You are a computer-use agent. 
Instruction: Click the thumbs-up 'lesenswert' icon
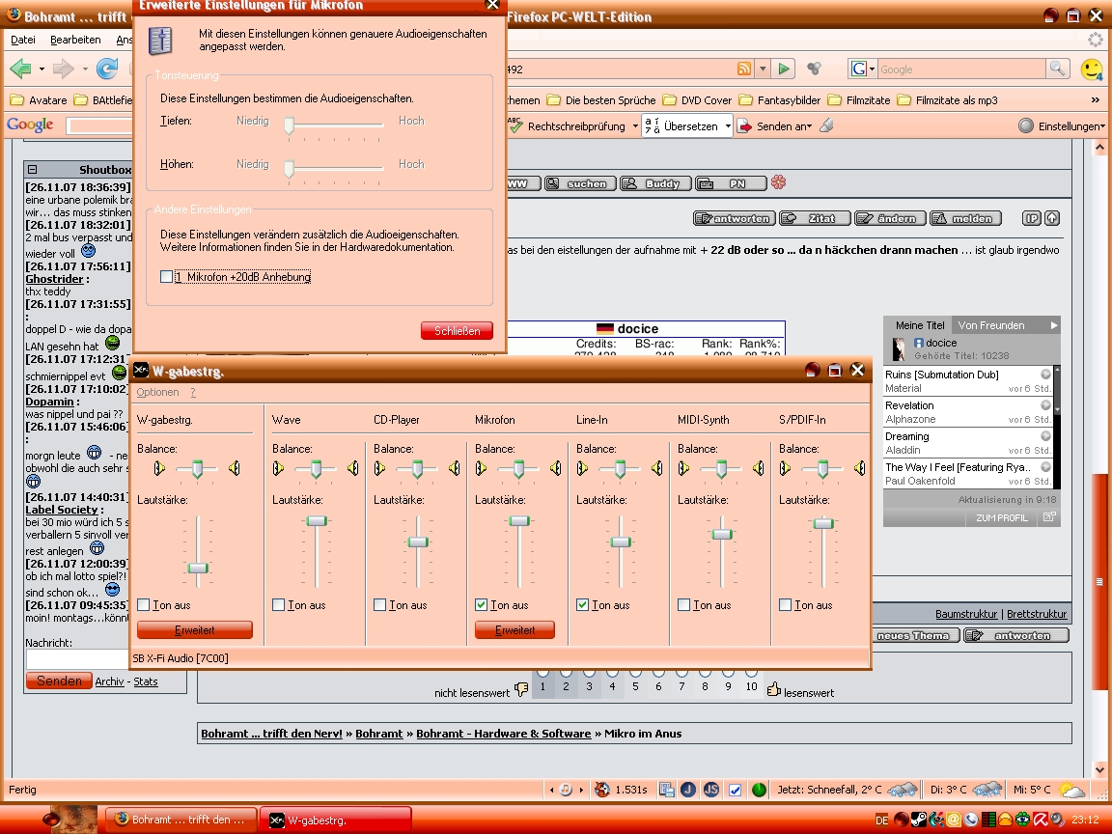click(773, 688)
